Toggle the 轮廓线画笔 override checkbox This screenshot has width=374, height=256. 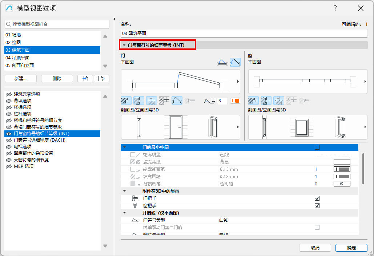coord(133,169)
